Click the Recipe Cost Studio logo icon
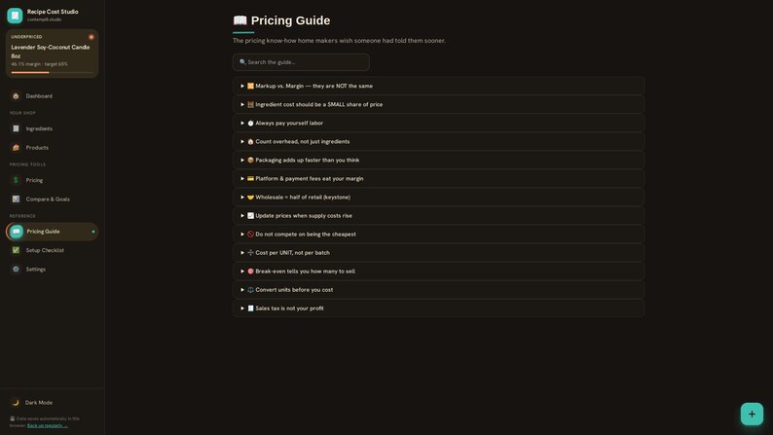 15,16
